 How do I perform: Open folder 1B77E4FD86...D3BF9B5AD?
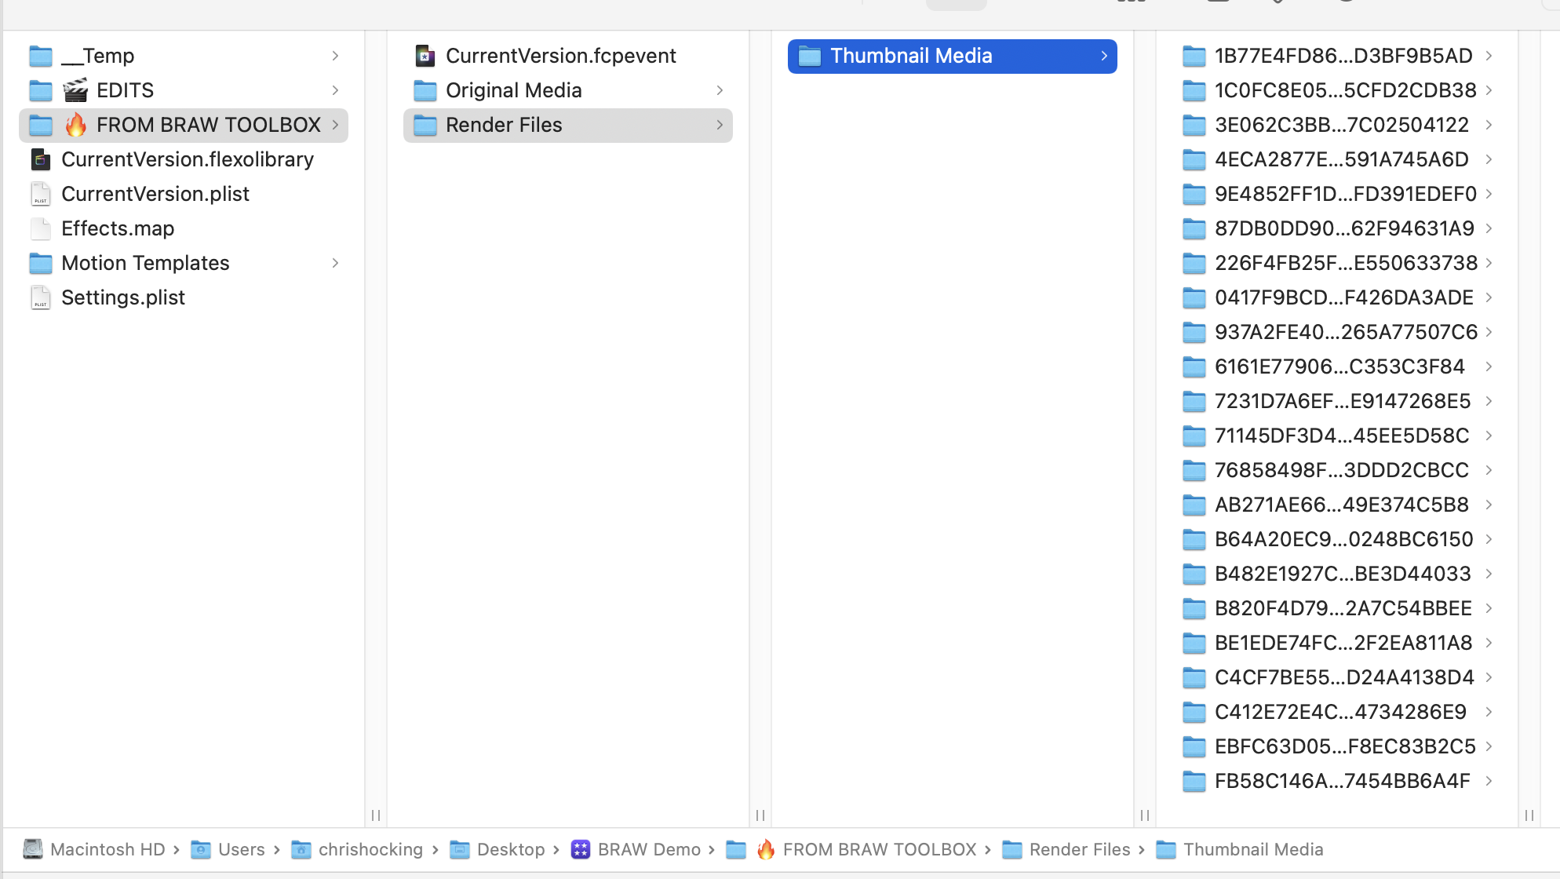(x=1343, y=56)
